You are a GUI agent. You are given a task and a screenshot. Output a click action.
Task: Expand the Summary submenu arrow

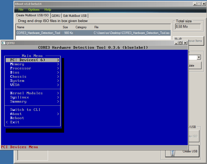[x=58, y=101]
